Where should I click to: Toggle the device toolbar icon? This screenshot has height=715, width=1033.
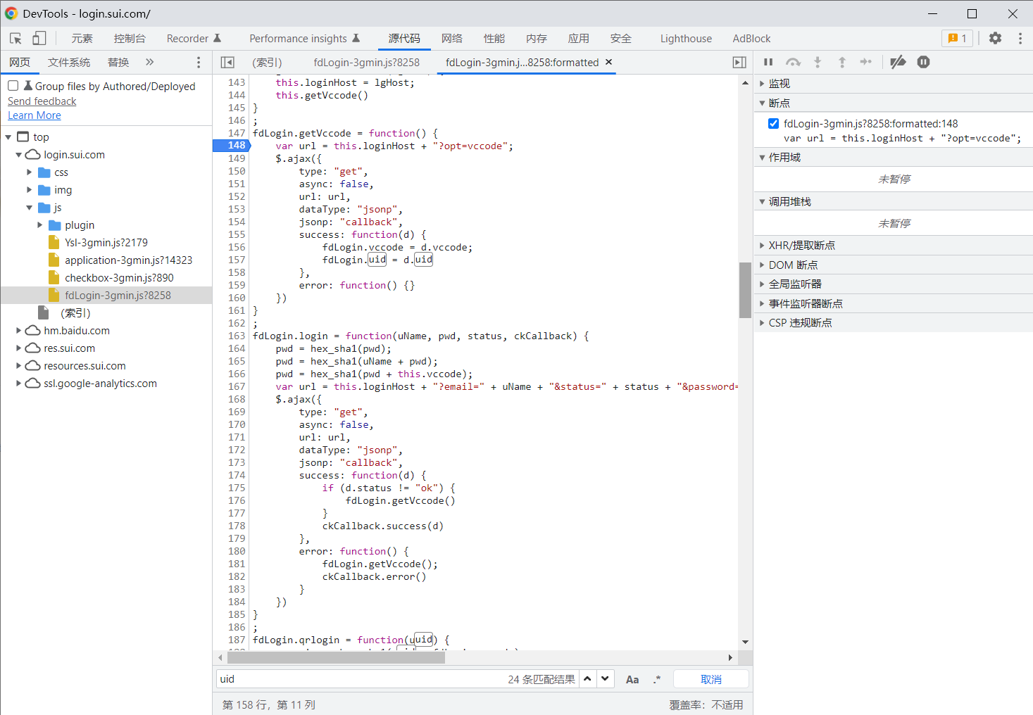39,39
